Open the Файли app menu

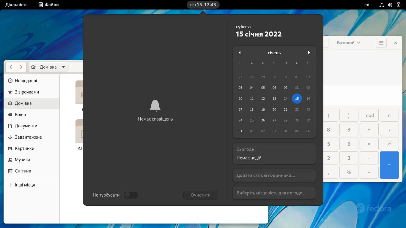49,5
